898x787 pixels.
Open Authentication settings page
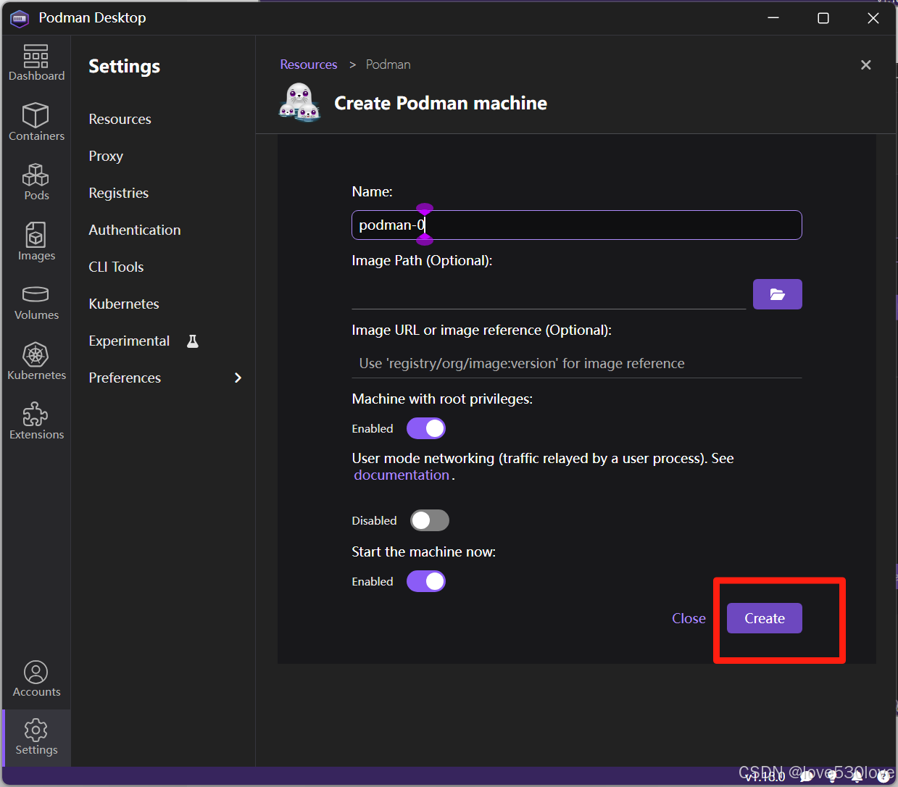[135, 230]
